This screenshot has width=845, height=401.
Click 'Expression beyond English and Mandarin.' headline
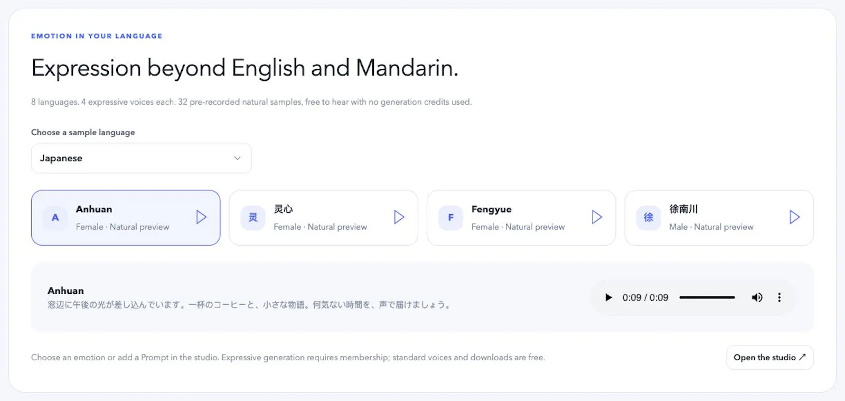tap(245, 69)
